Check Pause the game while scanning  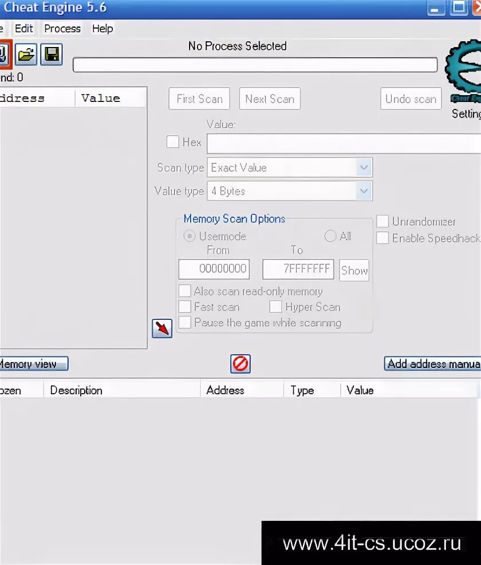(185, 322)
